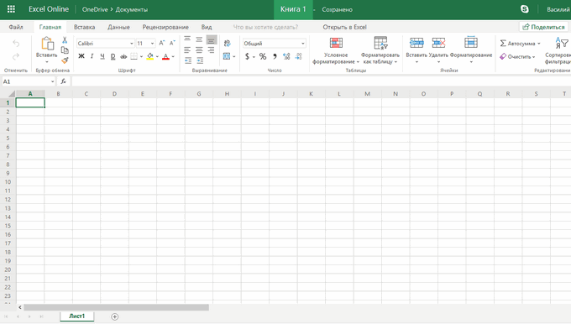This screenshot has height=324, width=571.
Task: Click Открыть в Excel
Action: click(344, 27)
